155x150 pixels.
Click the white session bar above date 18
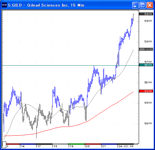pos(60,144)
